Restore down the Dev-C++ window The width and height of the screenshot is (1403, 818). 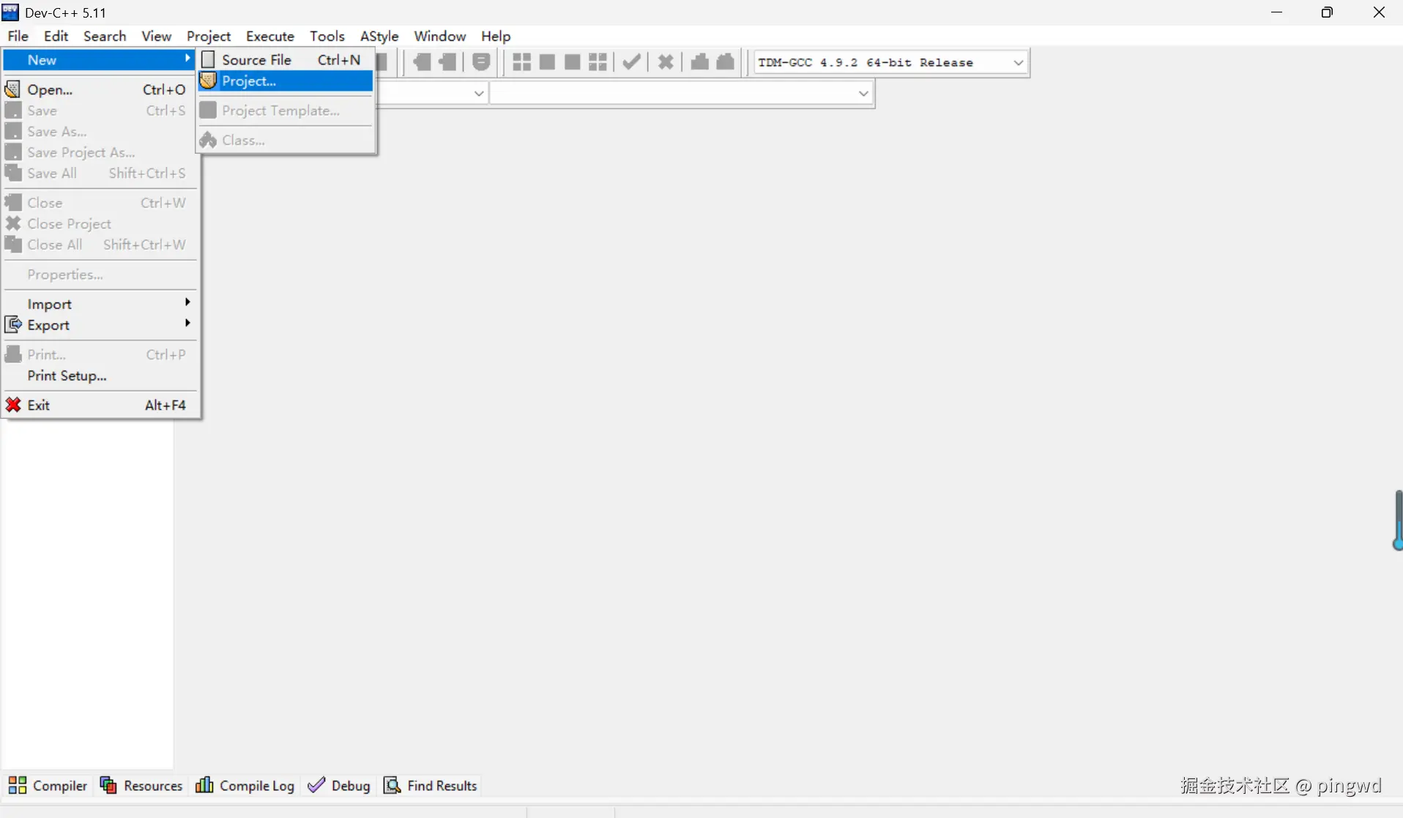(1327, 12)
